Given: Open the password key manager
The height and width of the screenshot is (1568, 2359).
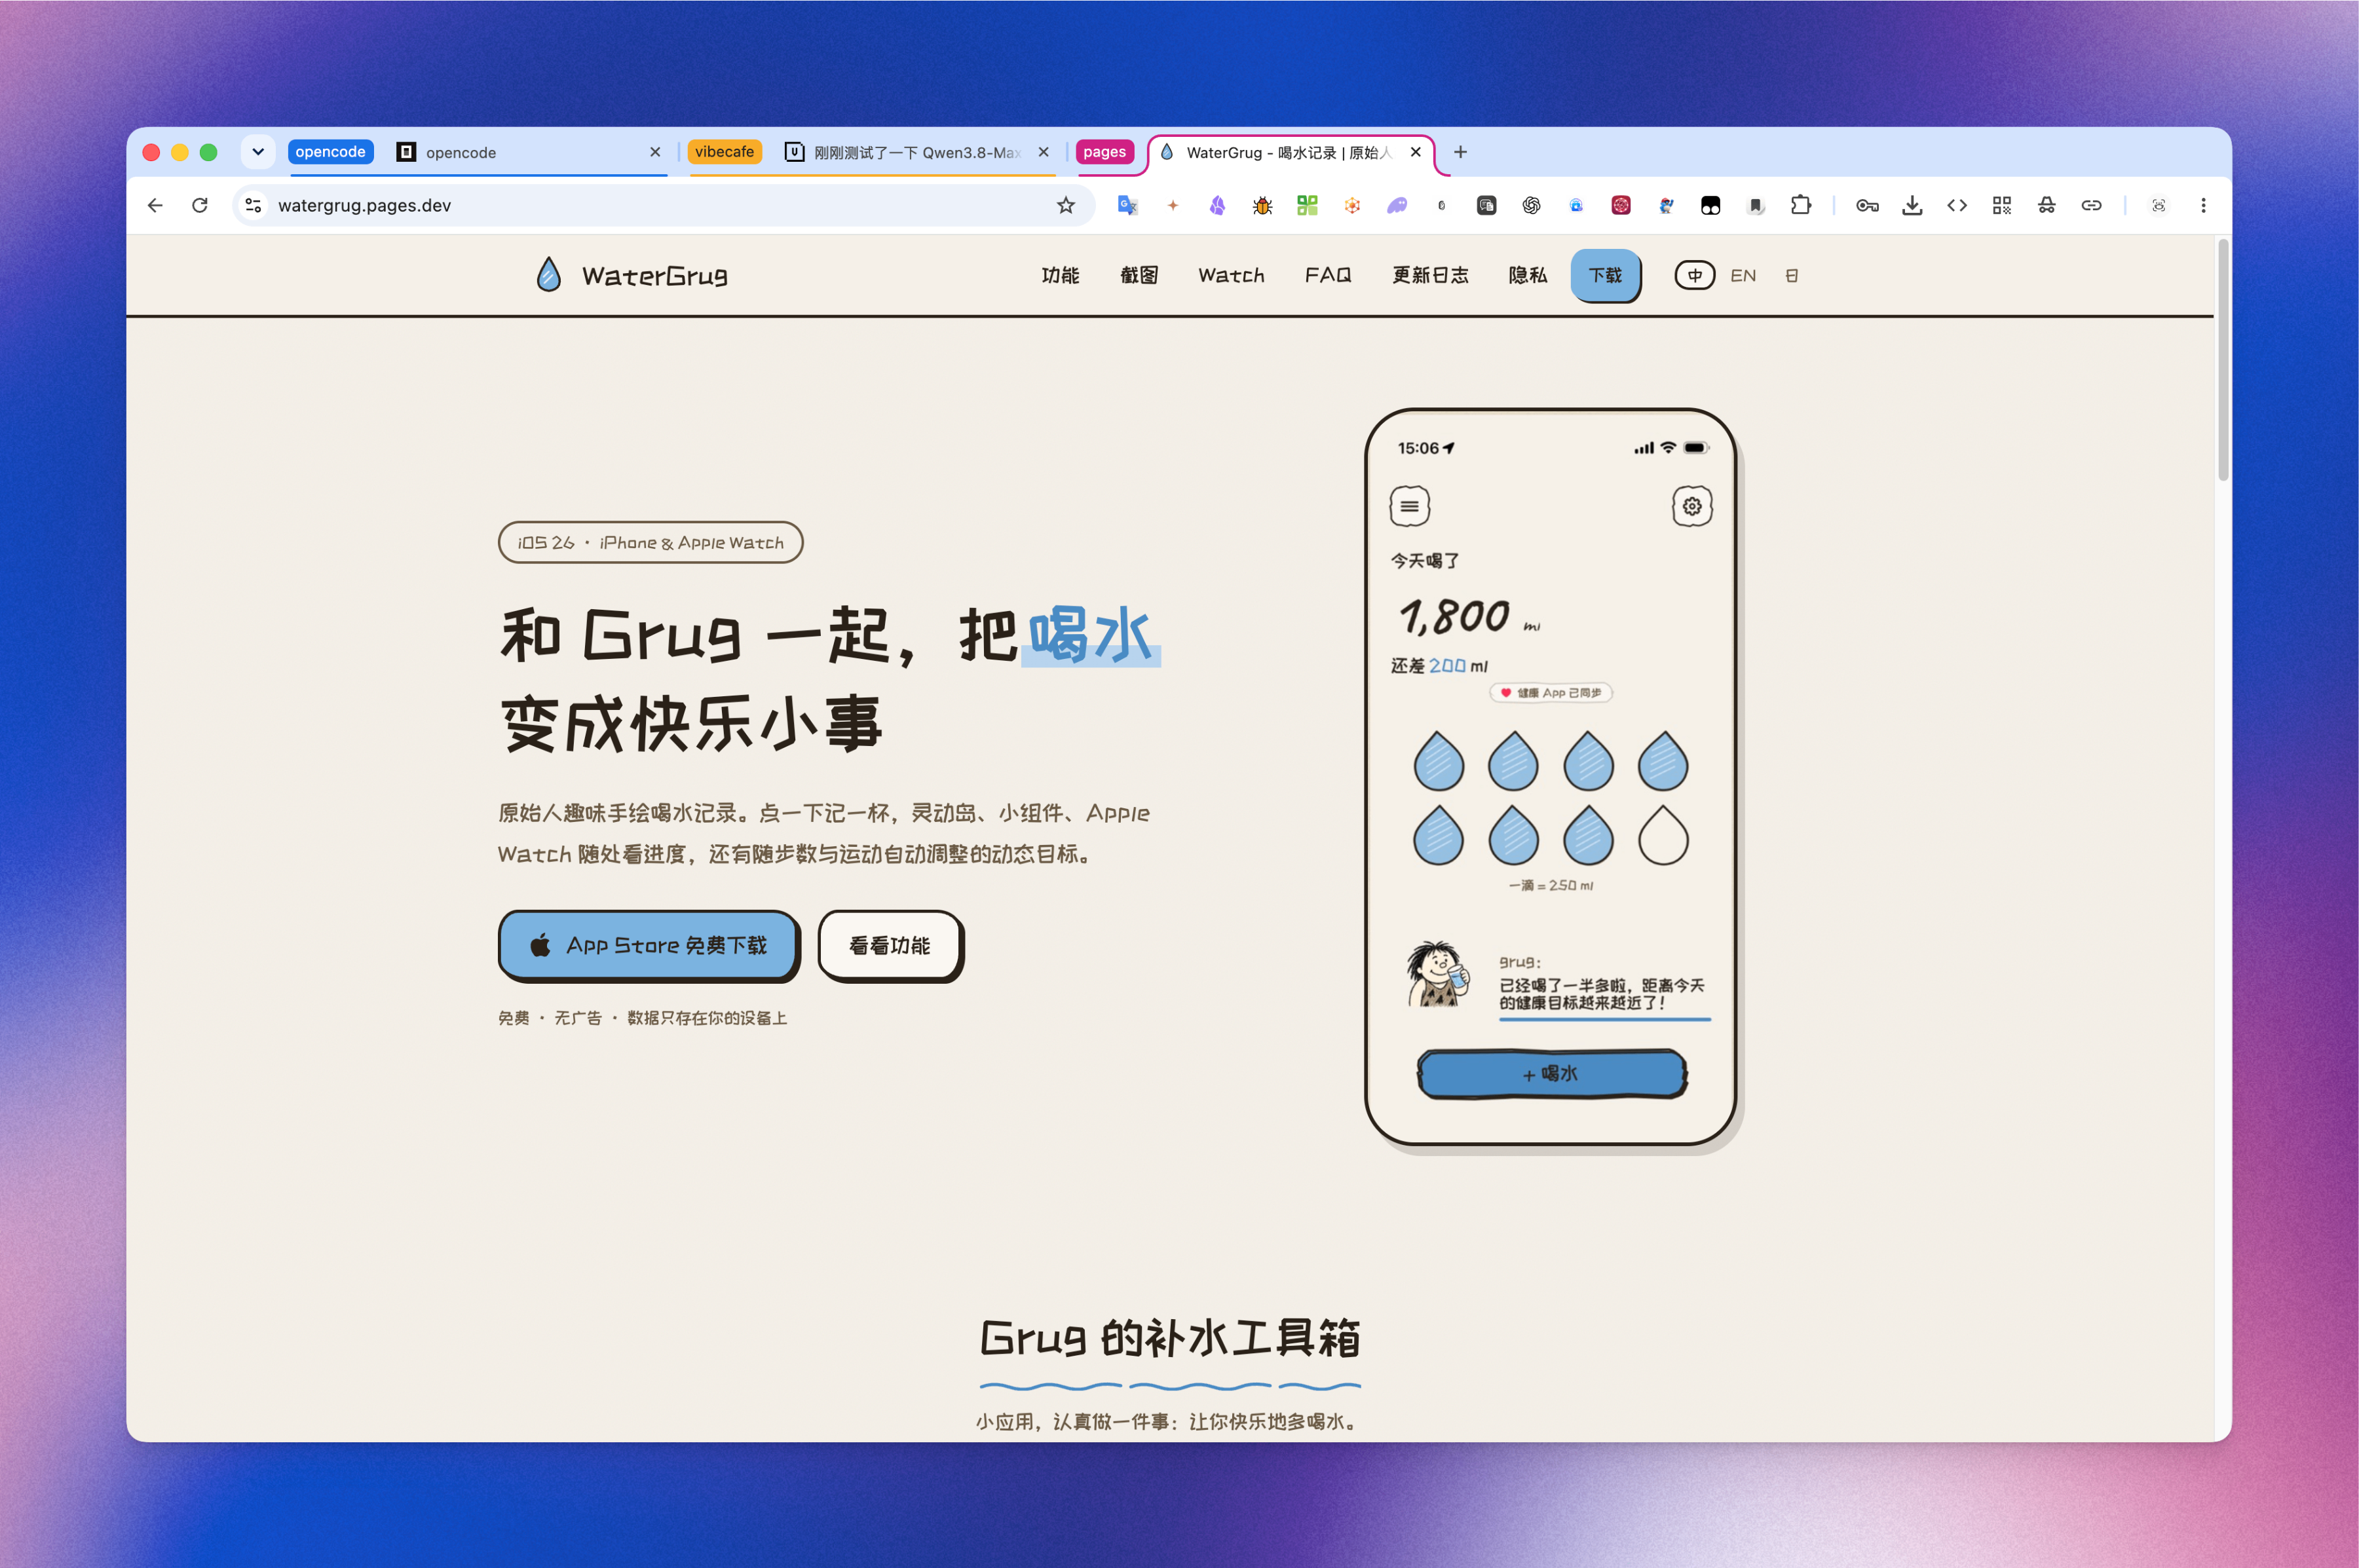Looking at the screenshot, I should (1867, 205).
